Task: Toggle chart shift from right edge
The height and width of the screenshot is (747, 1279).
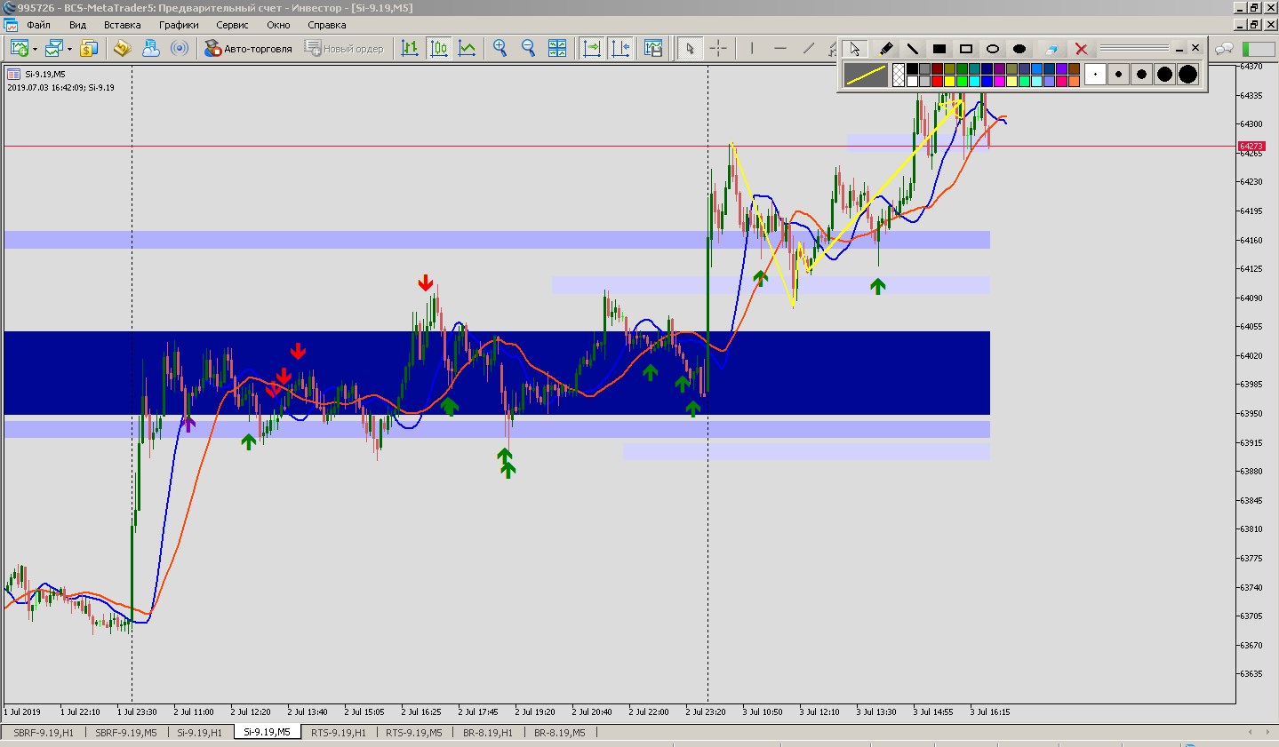Action: (x=620, y=49)
